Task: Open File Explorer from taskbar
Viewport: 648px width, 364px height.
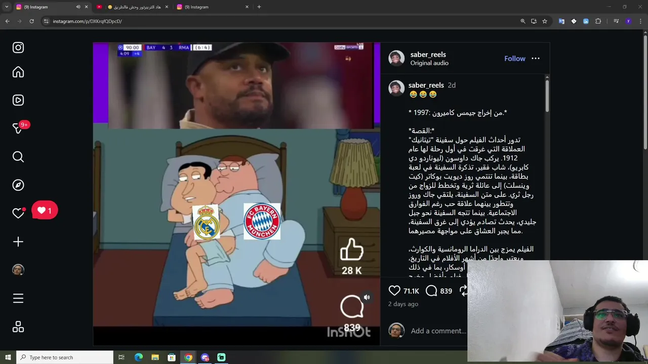Action: pos(155,357)
